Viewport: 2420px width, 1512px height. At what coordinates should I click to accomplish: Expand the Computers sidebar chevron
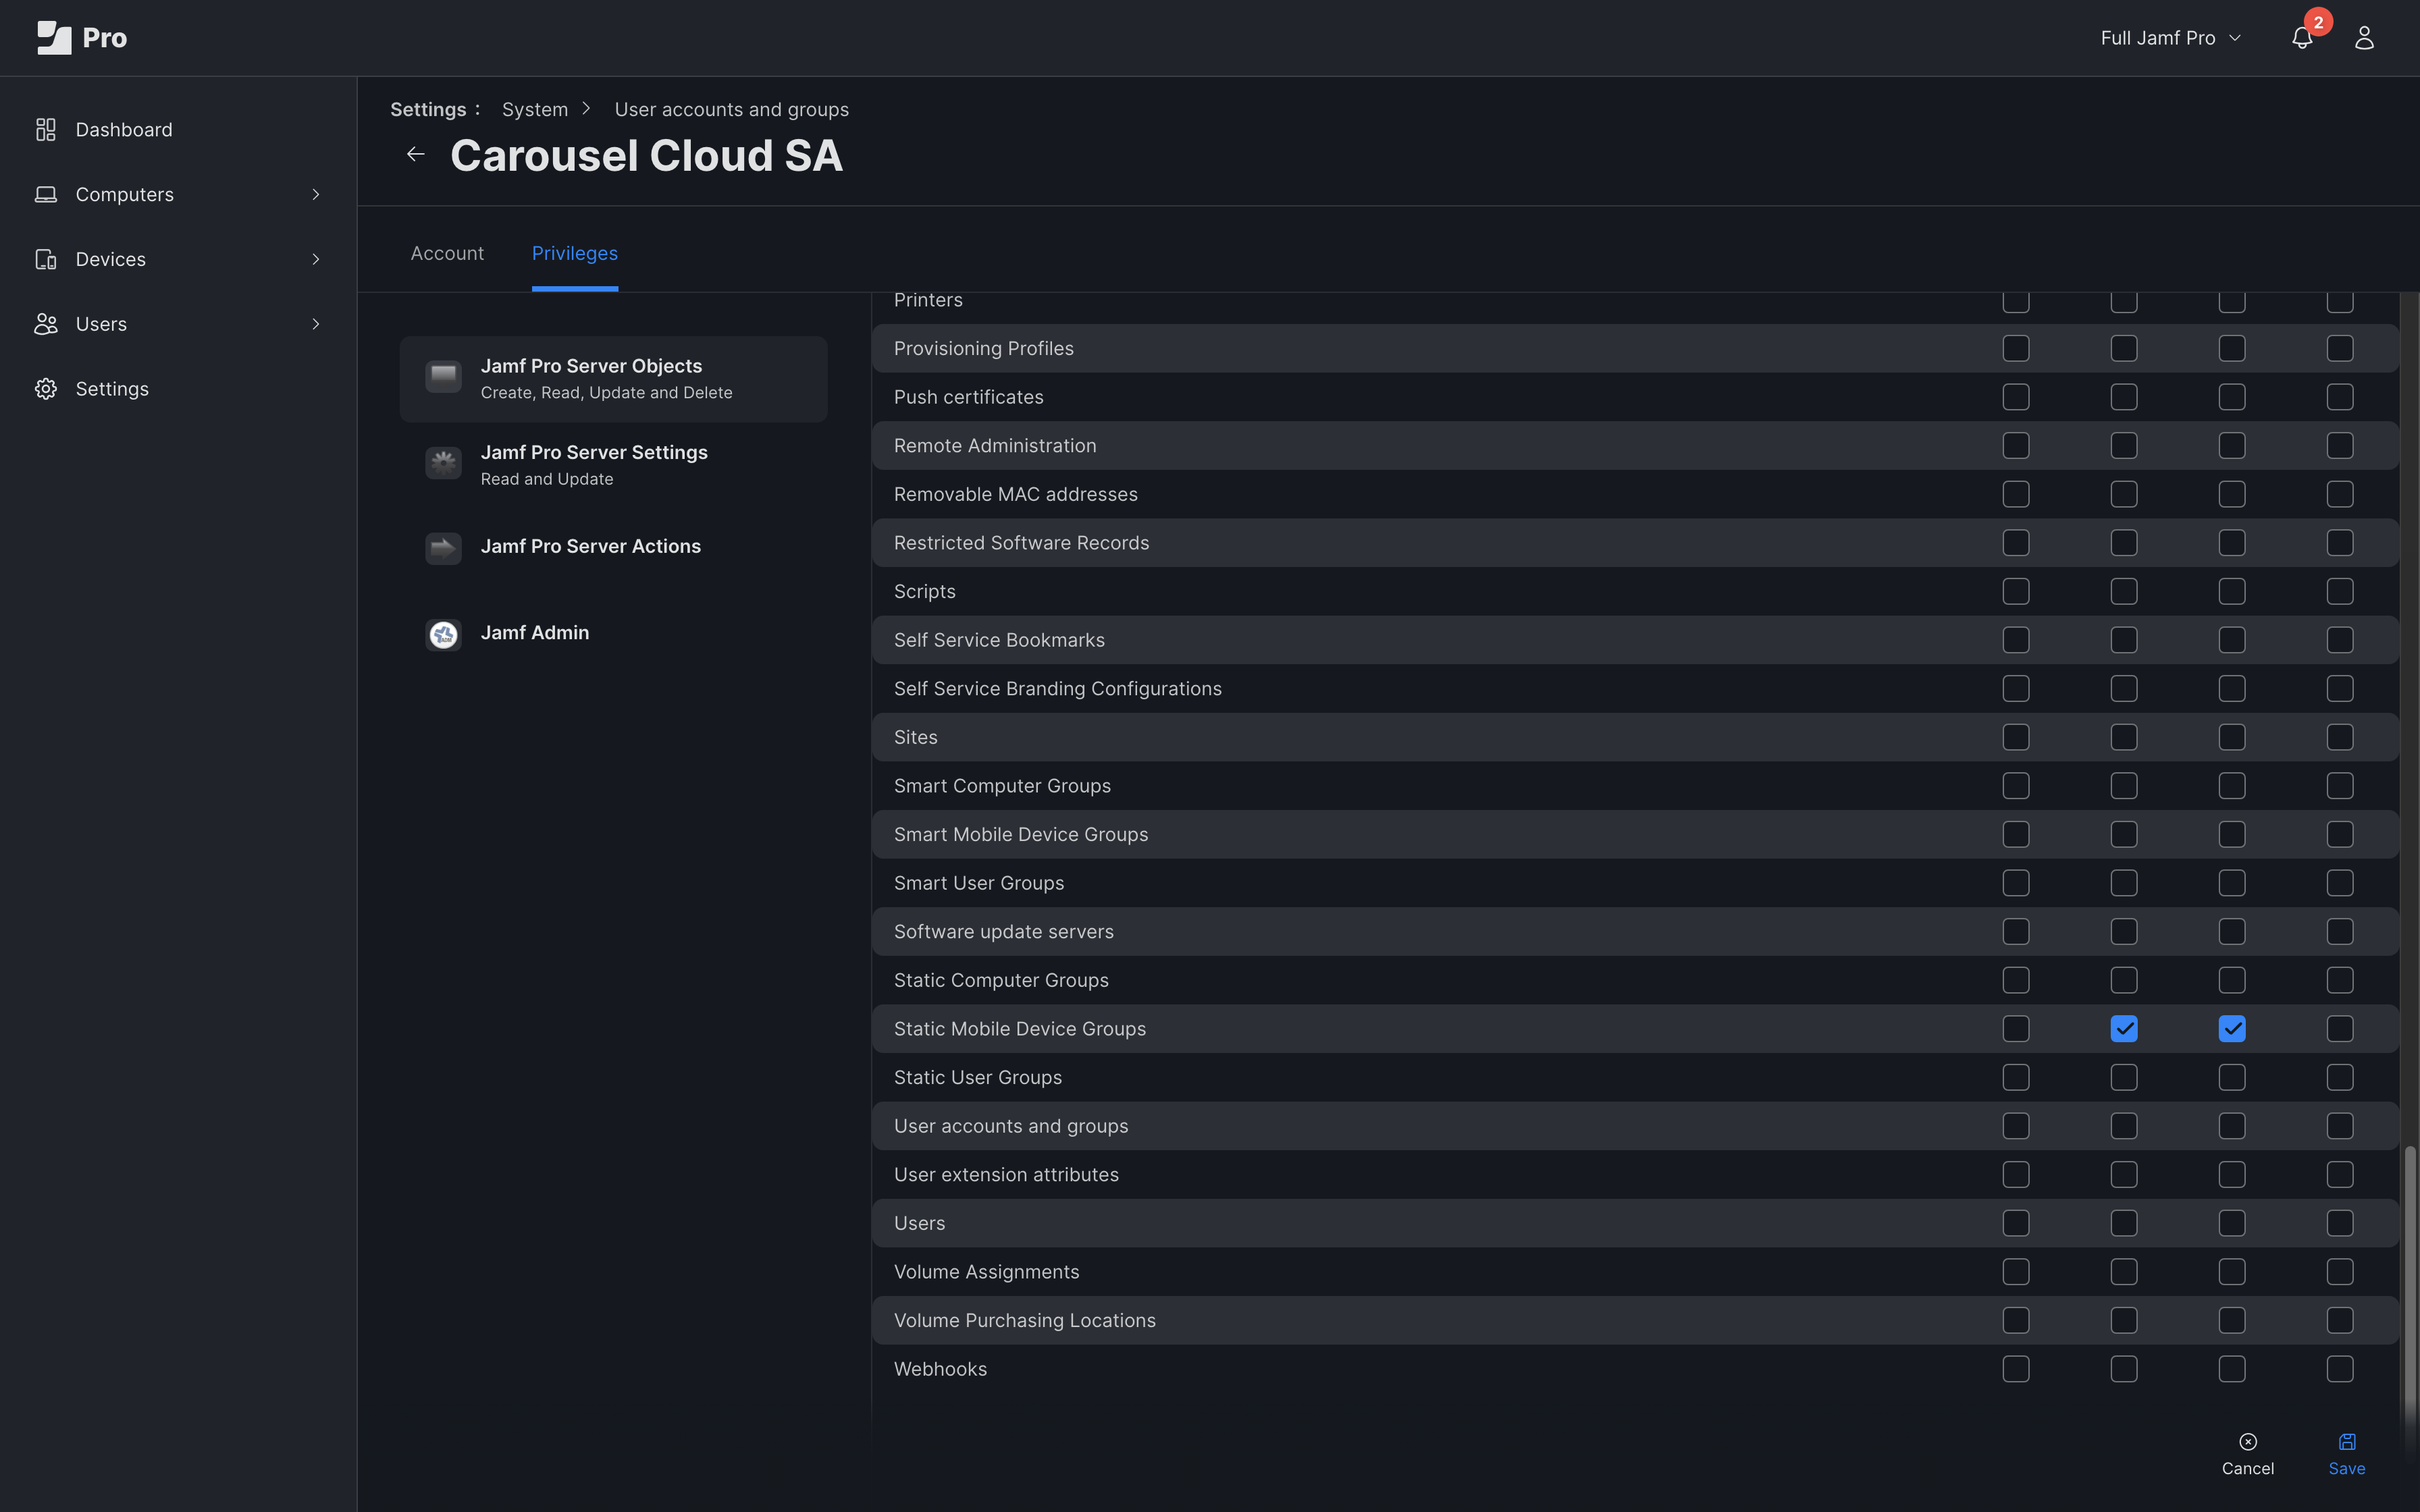pos(316,194)
